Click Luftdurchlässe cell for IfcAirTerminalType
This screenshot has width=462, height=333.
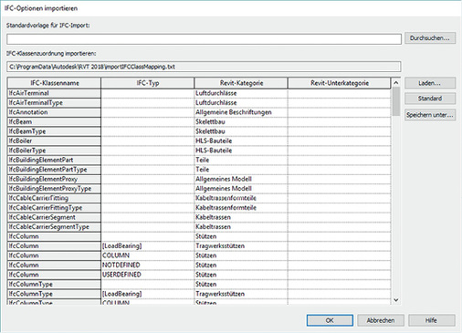tap(241, 103)
